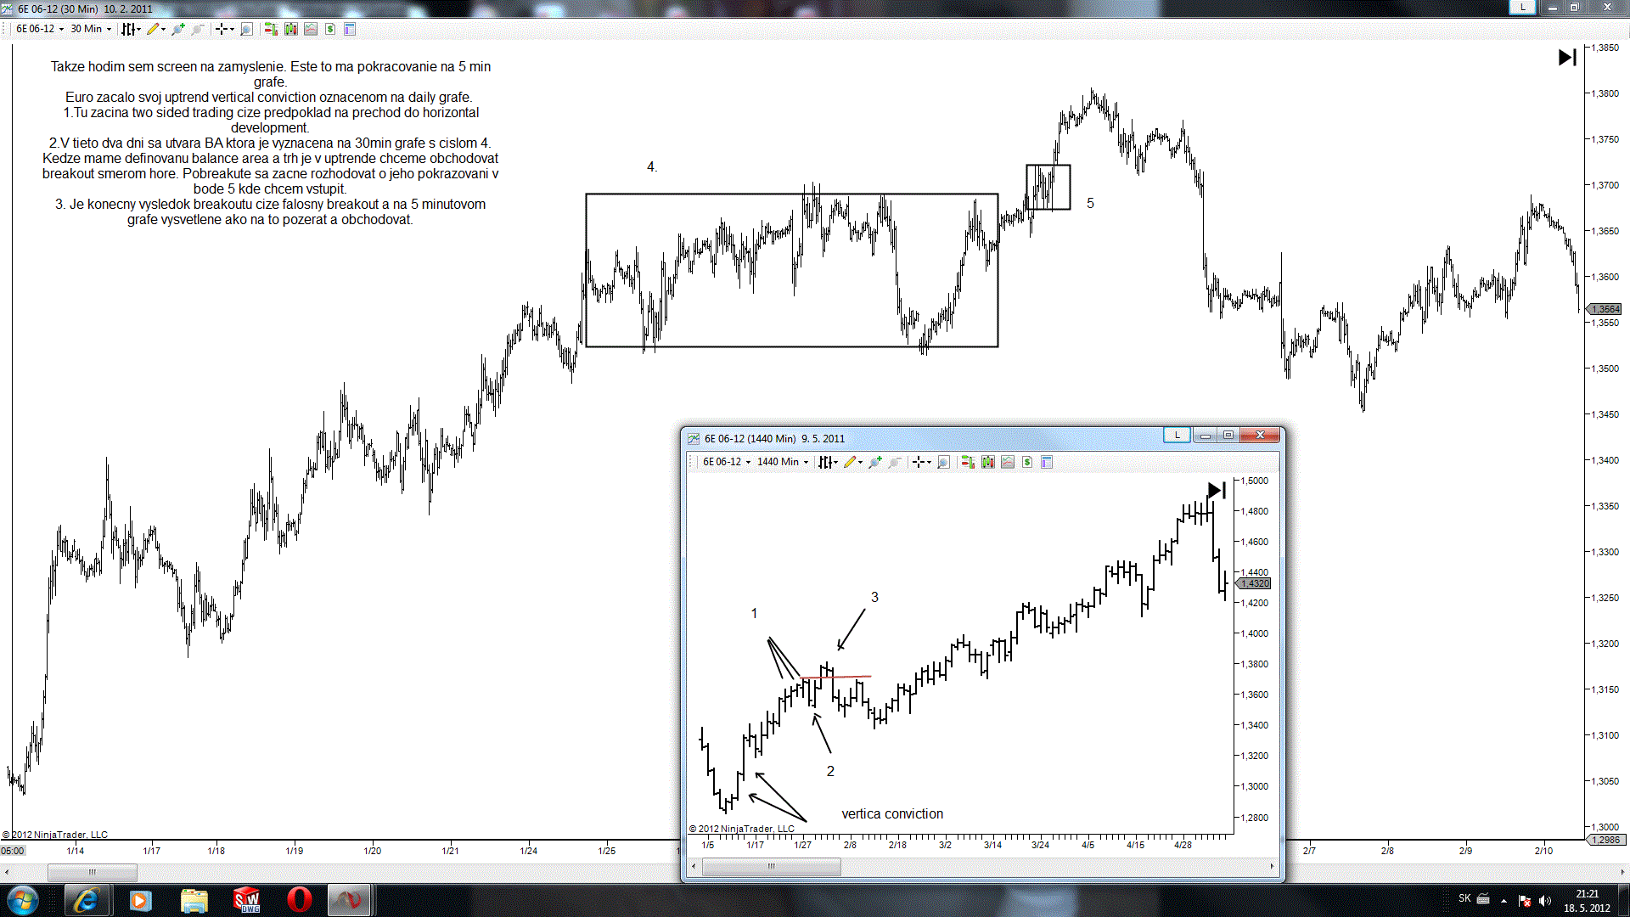Open chart style bars menu on main toolbar
Screen dimensions: 1630x917
131,29
